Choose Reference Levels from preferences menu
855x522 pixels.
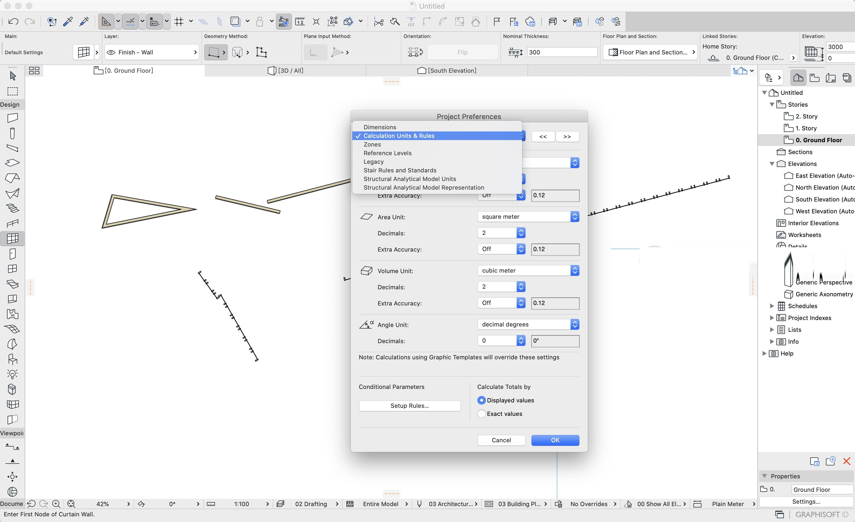pyautogui.click(x=437, y=153)
